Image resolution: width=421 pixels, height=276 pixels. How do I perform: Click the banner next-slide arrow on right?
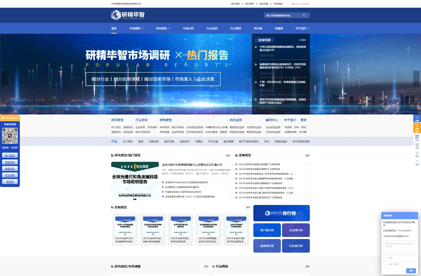click(416, 78)
